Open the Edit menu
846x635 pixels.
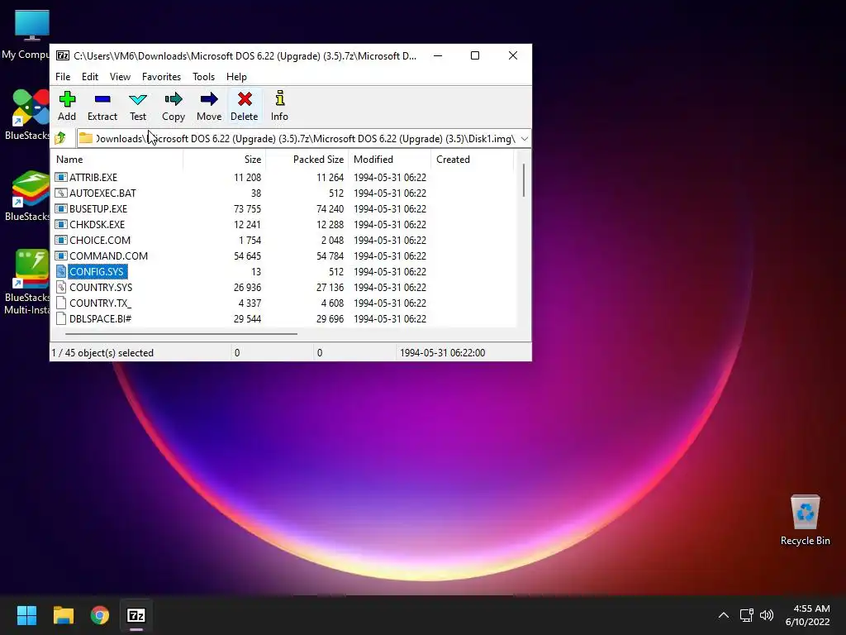(x=89, y=77)
